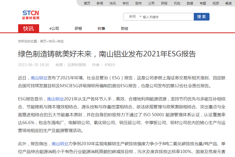Open 股市 in the top menu
Screen dimensions: 235x157
point(138,3)
